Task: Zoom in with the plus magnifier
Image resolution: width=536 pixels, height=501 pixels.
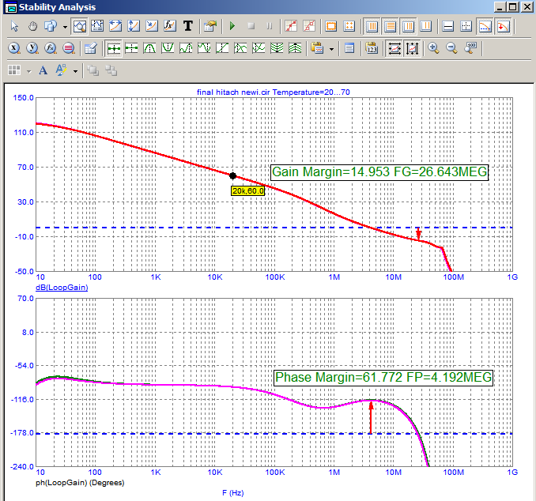Action: coord(433,48)
